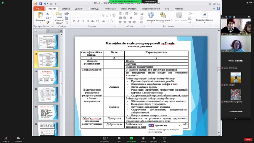Open the font name combo box
This screenshot has height=143, width=254.
point(82,15)
